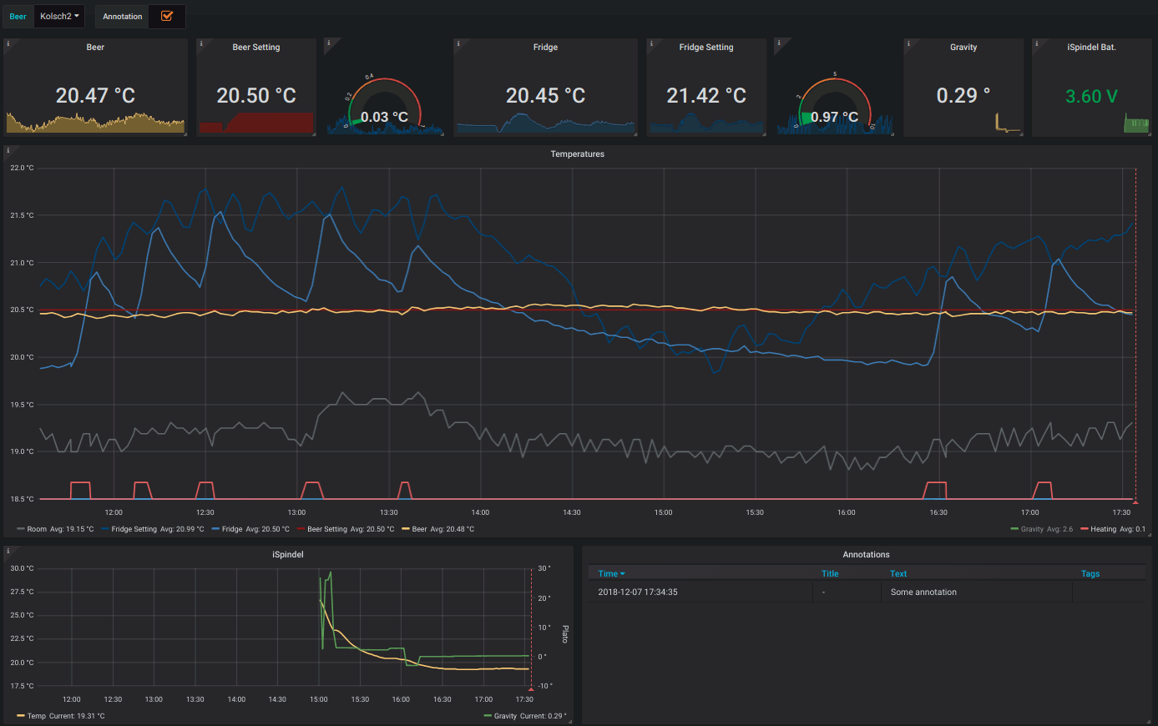Image resolution: width=1158 pixels, height=726 pixels.
Task: Open the Kolsch2 beer variable dropdown
Action: (x=59, y=16)
